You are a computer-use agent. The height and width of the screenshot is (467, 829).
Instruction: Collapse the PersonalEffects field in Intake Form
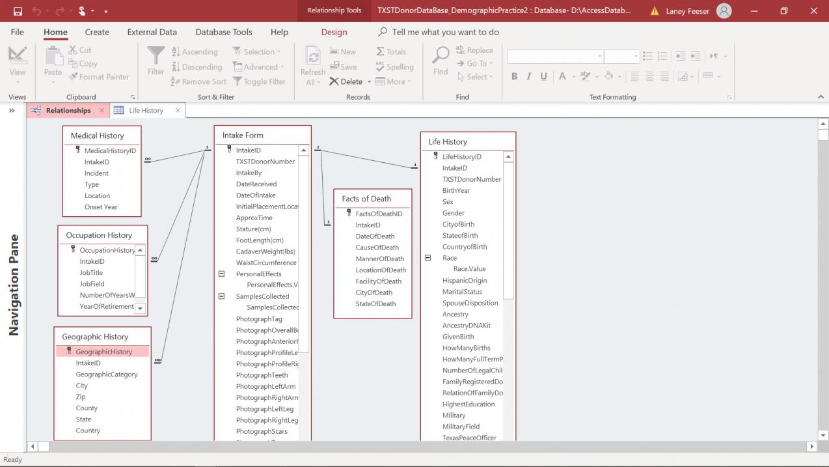click(x=222, y=274)
